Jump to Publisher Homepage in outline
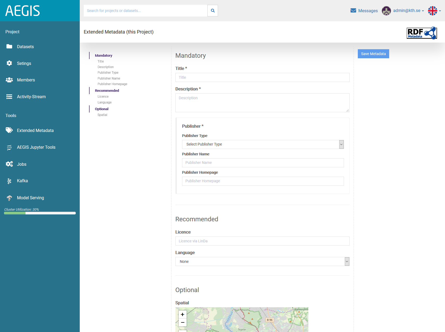445x332 pixels. click(x=112, y=84)
